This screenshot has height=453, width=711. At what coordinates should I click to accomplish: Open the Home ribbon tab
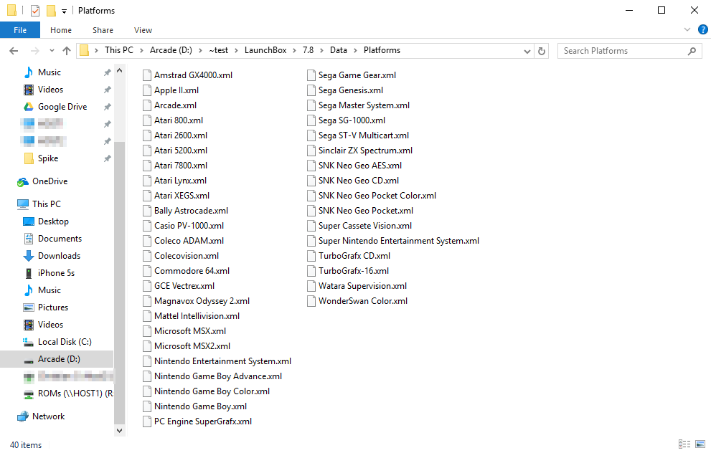61,30
